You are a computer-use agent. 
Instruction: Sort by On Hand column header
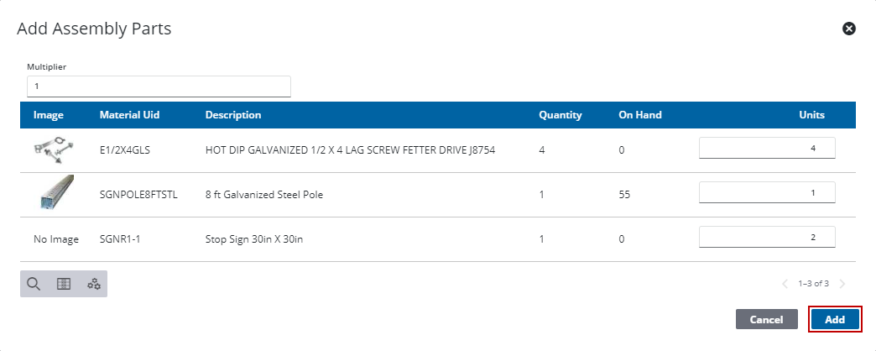(640, 115)
